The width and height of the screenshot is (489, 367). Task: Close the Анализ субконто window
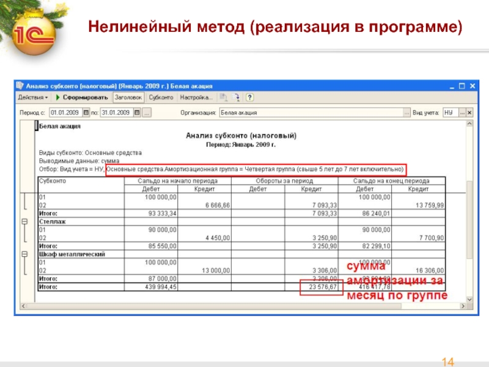click(x=472, y=86)
